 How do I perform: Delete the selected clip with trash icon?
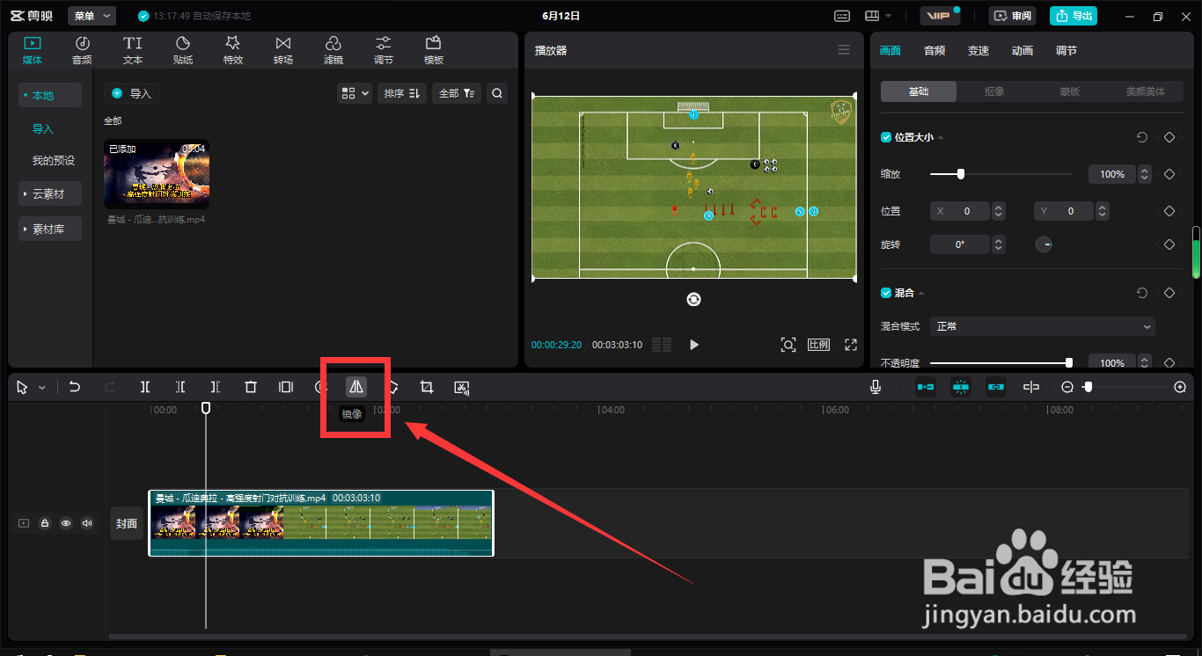(x=251, y=387)
